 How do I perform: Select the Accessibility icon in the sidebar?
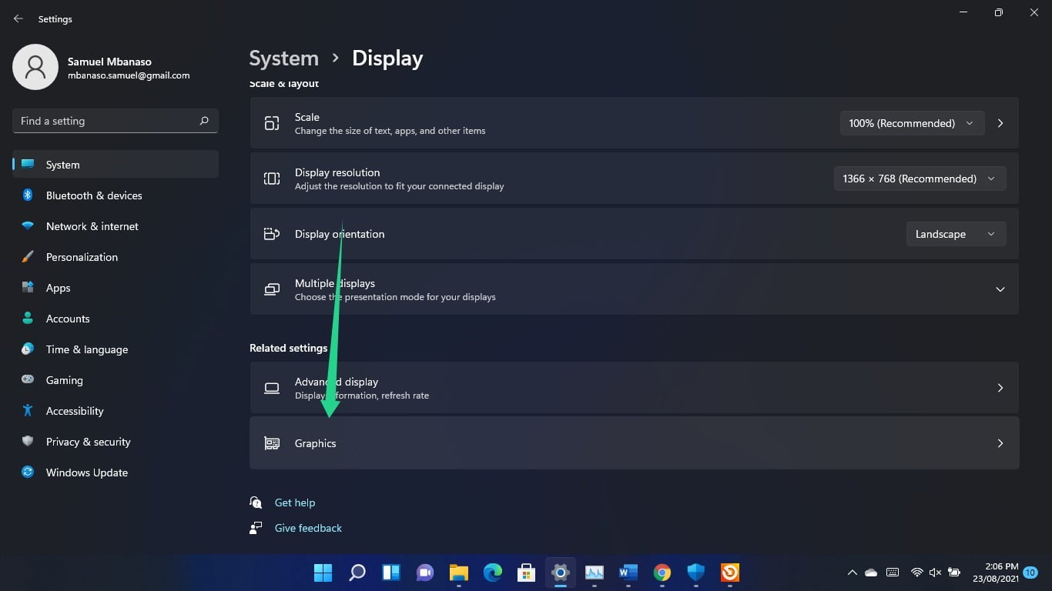pyautogui.click(x=27, y=411)
